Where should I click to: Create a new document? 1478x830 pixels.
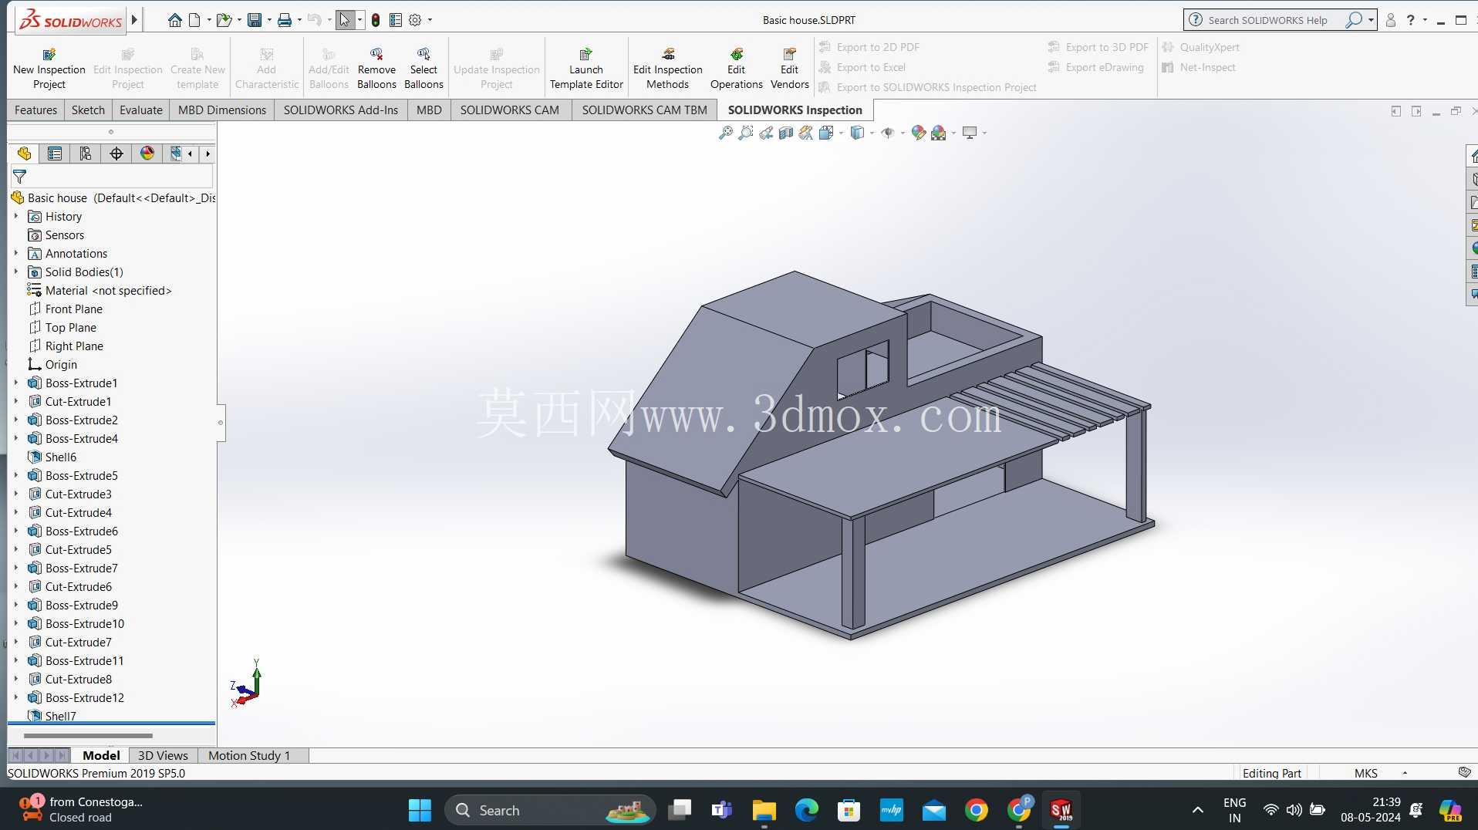pyautogui.click(x=194, y=20)
